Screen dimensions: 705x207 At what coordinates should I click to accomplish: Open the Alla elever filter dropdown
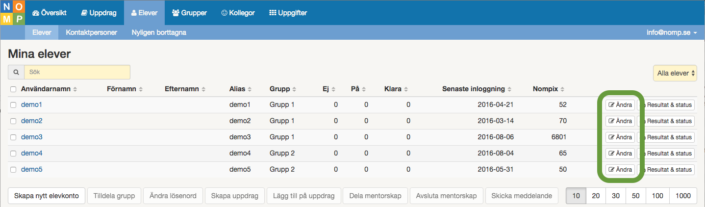tap(675, 73)
